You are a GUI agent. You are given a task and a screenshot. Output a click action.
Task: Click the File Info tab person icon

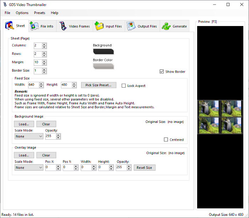click(34, 26)
